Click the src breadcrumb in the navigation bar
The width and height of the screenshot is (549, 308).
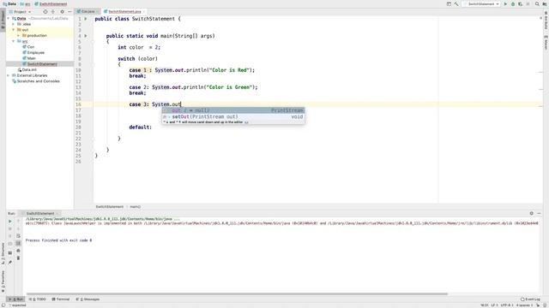[25, 3]
